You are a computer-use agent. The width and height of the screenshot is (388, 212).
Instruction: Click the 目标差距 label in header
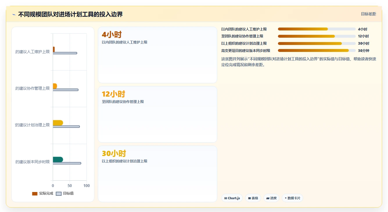point(368,14)
